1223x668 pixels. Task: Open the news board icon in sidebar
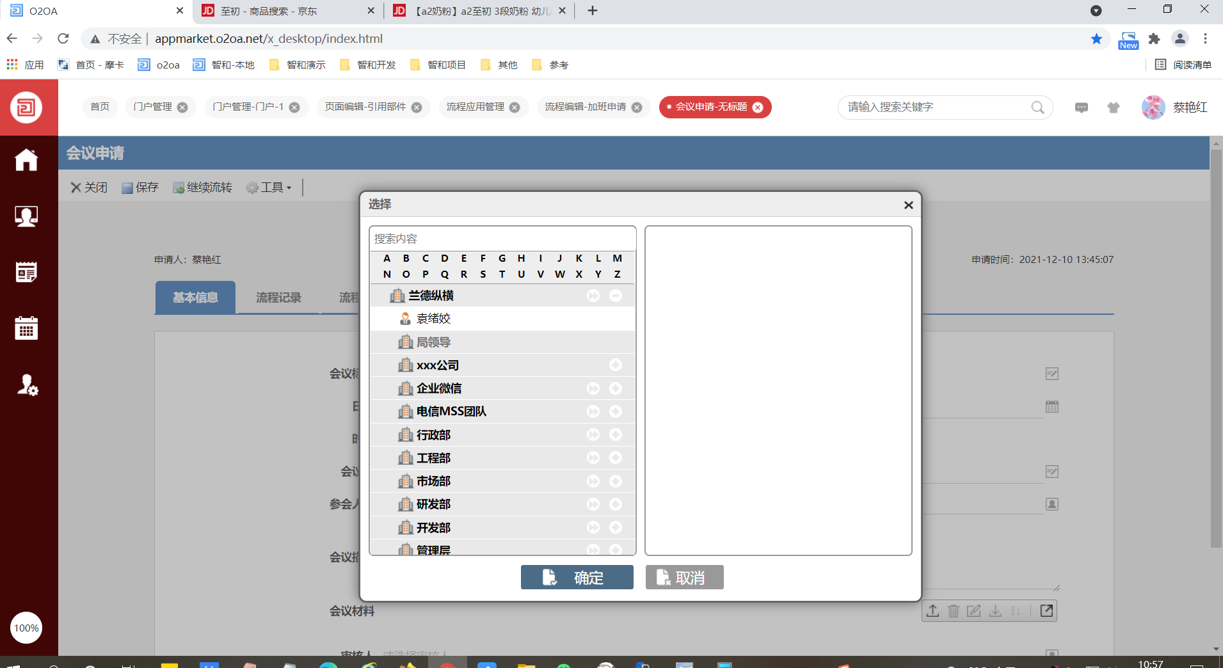click(x=26, y=273)
